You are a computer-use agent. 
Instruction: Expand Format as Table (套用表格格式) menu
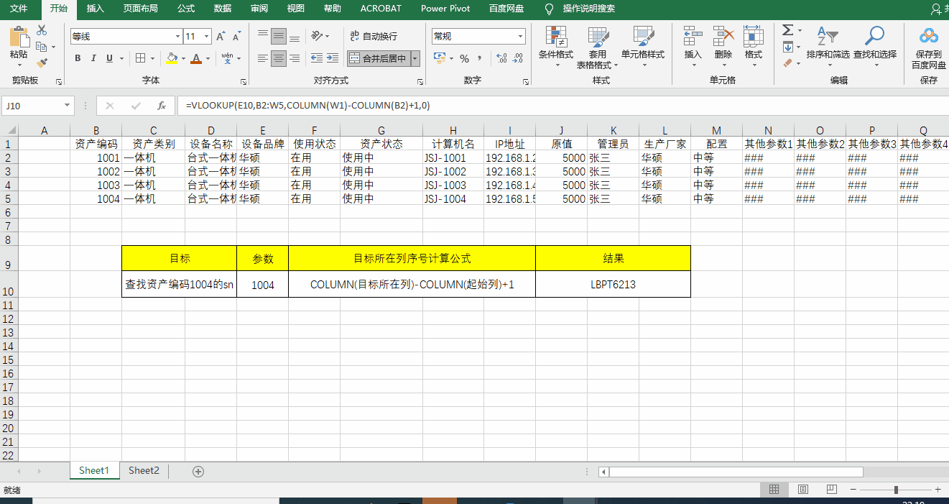pos(597,47)
